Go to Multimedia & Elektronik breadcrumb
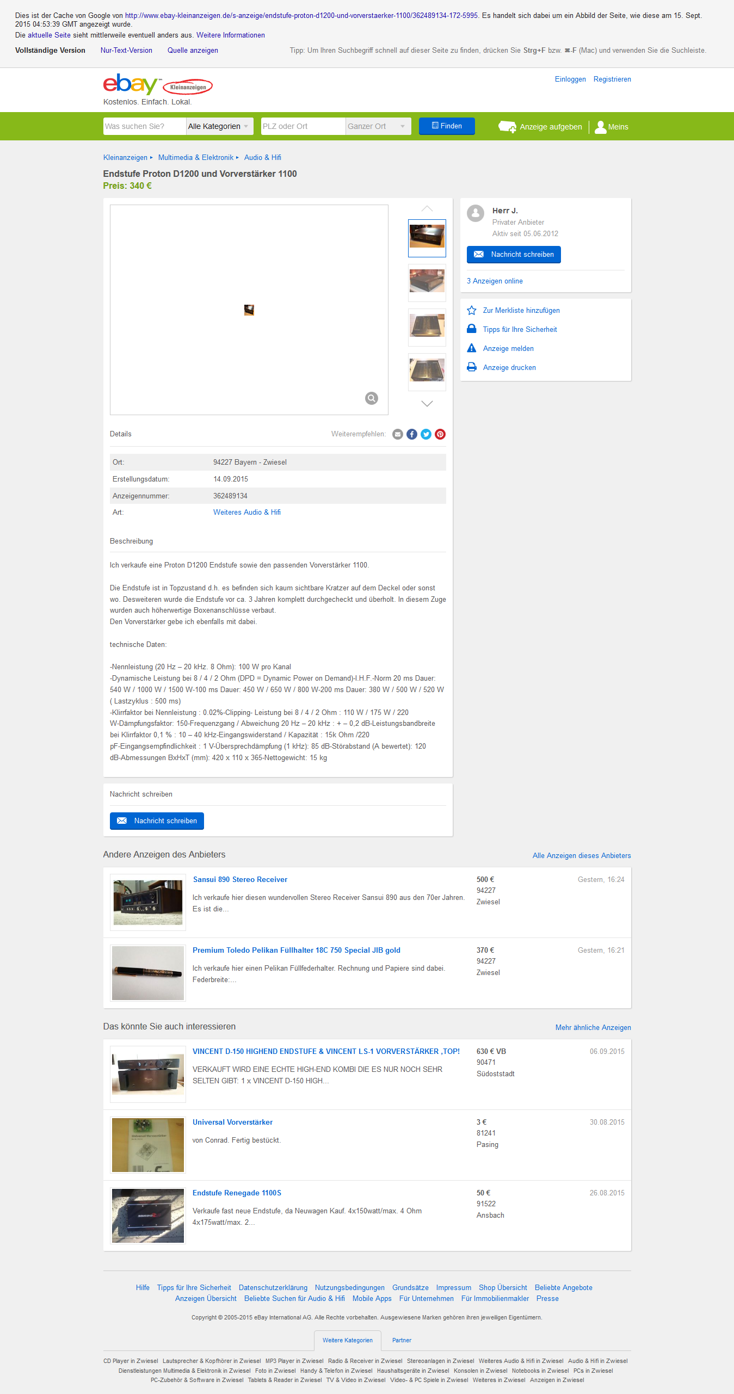This screenshot has height=1394, width=734. tap(196, 158)
